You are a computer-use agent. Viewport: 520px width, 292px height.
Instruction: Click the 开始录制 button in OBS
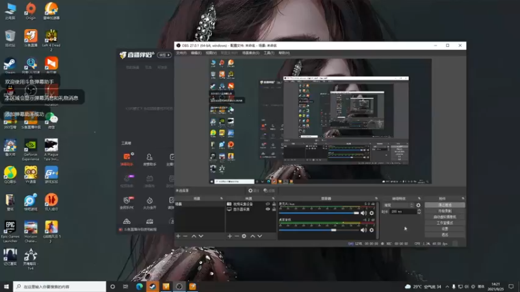click(x=445, y=212)
